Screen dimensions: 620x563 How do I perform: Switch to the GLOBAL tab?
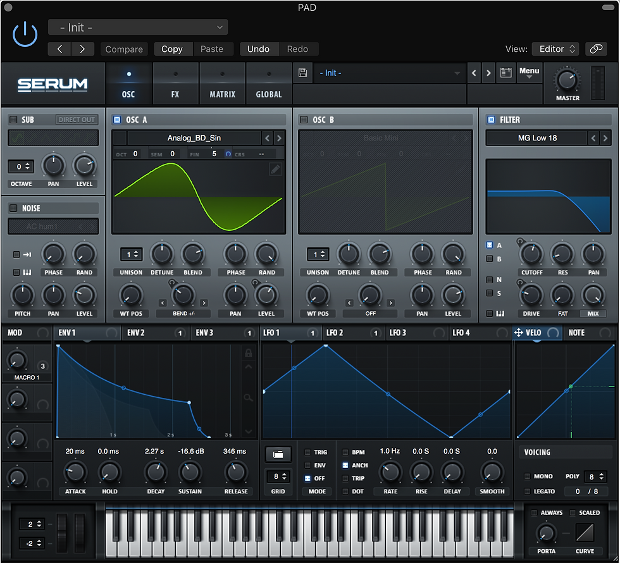[x=269, y=84]
